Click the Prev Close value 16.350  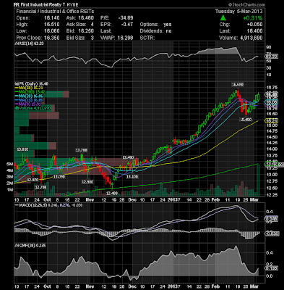[x=52, y=38]
